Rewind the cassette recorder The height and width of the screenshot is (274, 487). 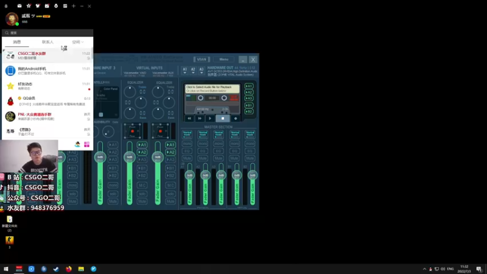pos(189,118)
